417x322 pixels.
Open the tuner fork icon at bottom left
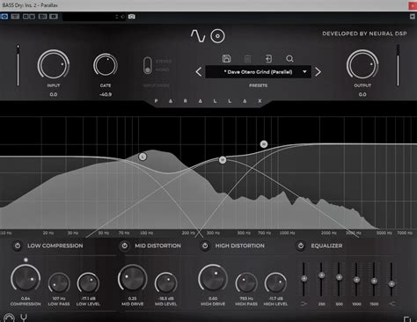pyautogui.click(x=24, y=318)
